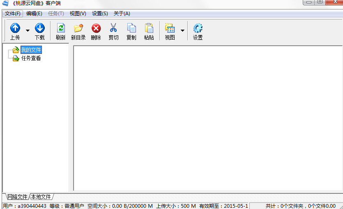The image size is (343, 209).
Task: Switch to the 本地文件 tab
Action: [x=41, y=197]
